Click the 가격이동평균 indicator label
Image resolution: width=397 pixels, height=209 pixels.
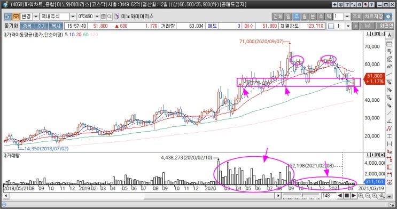34,35
